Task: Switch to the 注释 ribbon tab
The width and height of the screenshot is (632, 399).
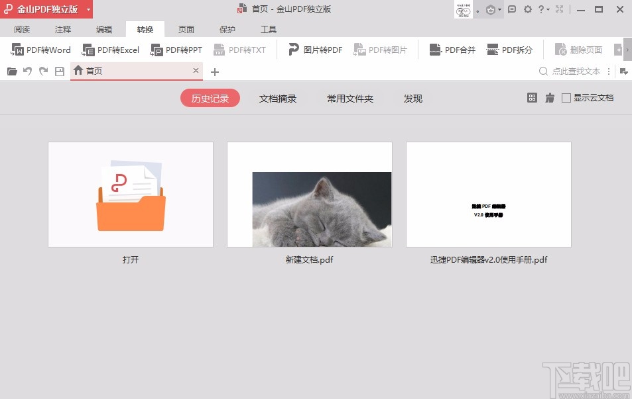Action: (x=62, y=29)
